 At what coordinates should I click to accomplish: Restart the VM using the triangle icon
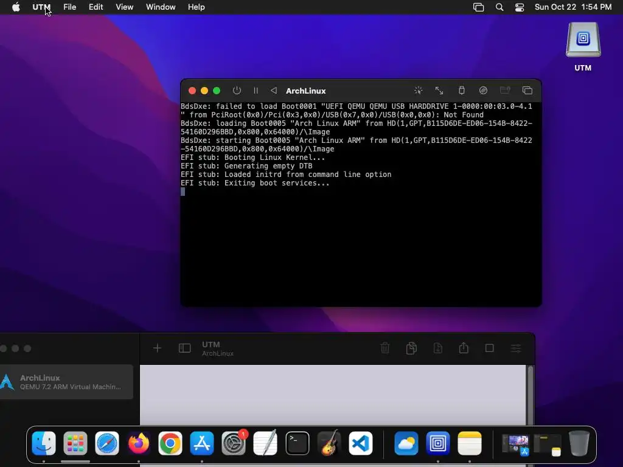(274, 91)
